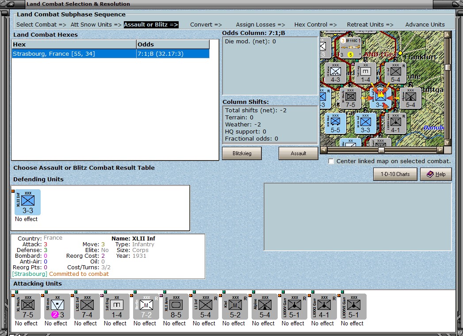Choose the Assault combat table
Image resolution: width=463 pixels, height=336 pixels.
[x=298, y=153]
